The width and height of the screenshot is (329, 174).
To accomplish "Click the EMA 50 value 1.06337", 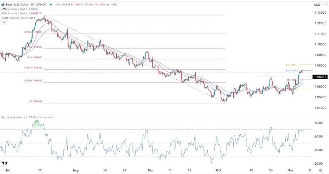I will coord(34,9).
